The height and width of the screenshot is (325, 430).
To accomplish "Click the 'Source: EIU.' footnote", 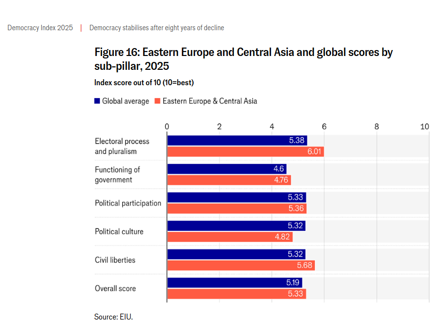I will (114, 317).
